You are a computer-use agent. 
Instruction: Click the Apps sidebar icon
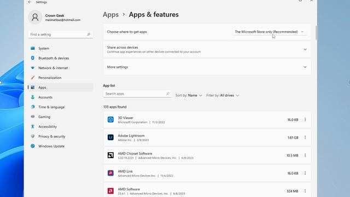pos(33,88)
